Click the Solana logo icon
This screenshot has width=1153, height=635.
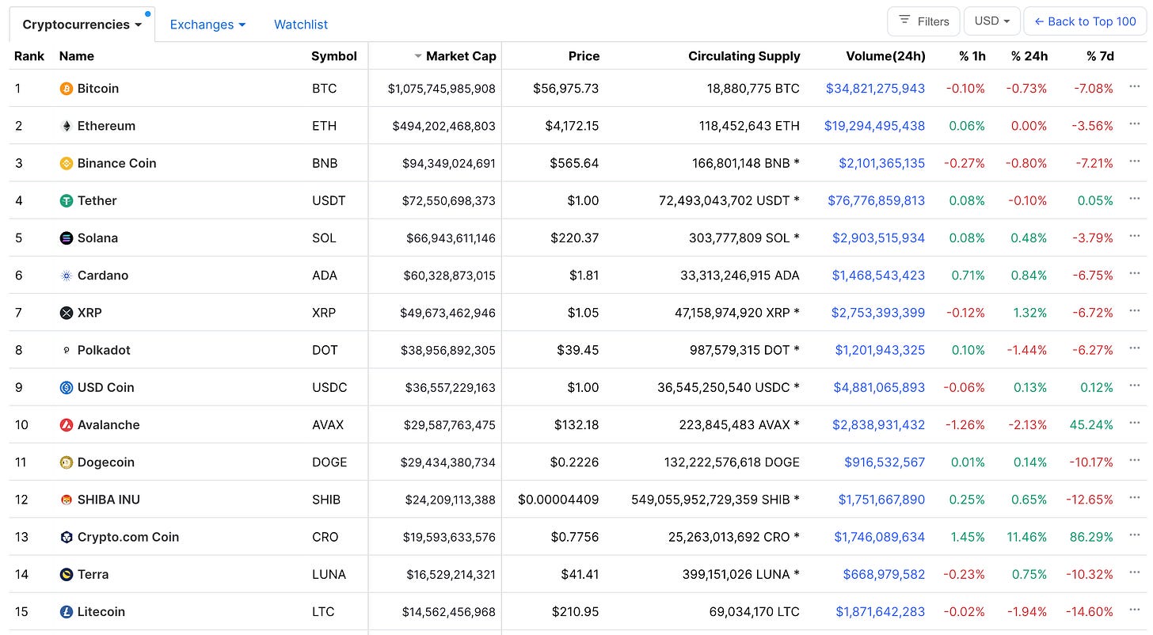(x=67, y=238)
